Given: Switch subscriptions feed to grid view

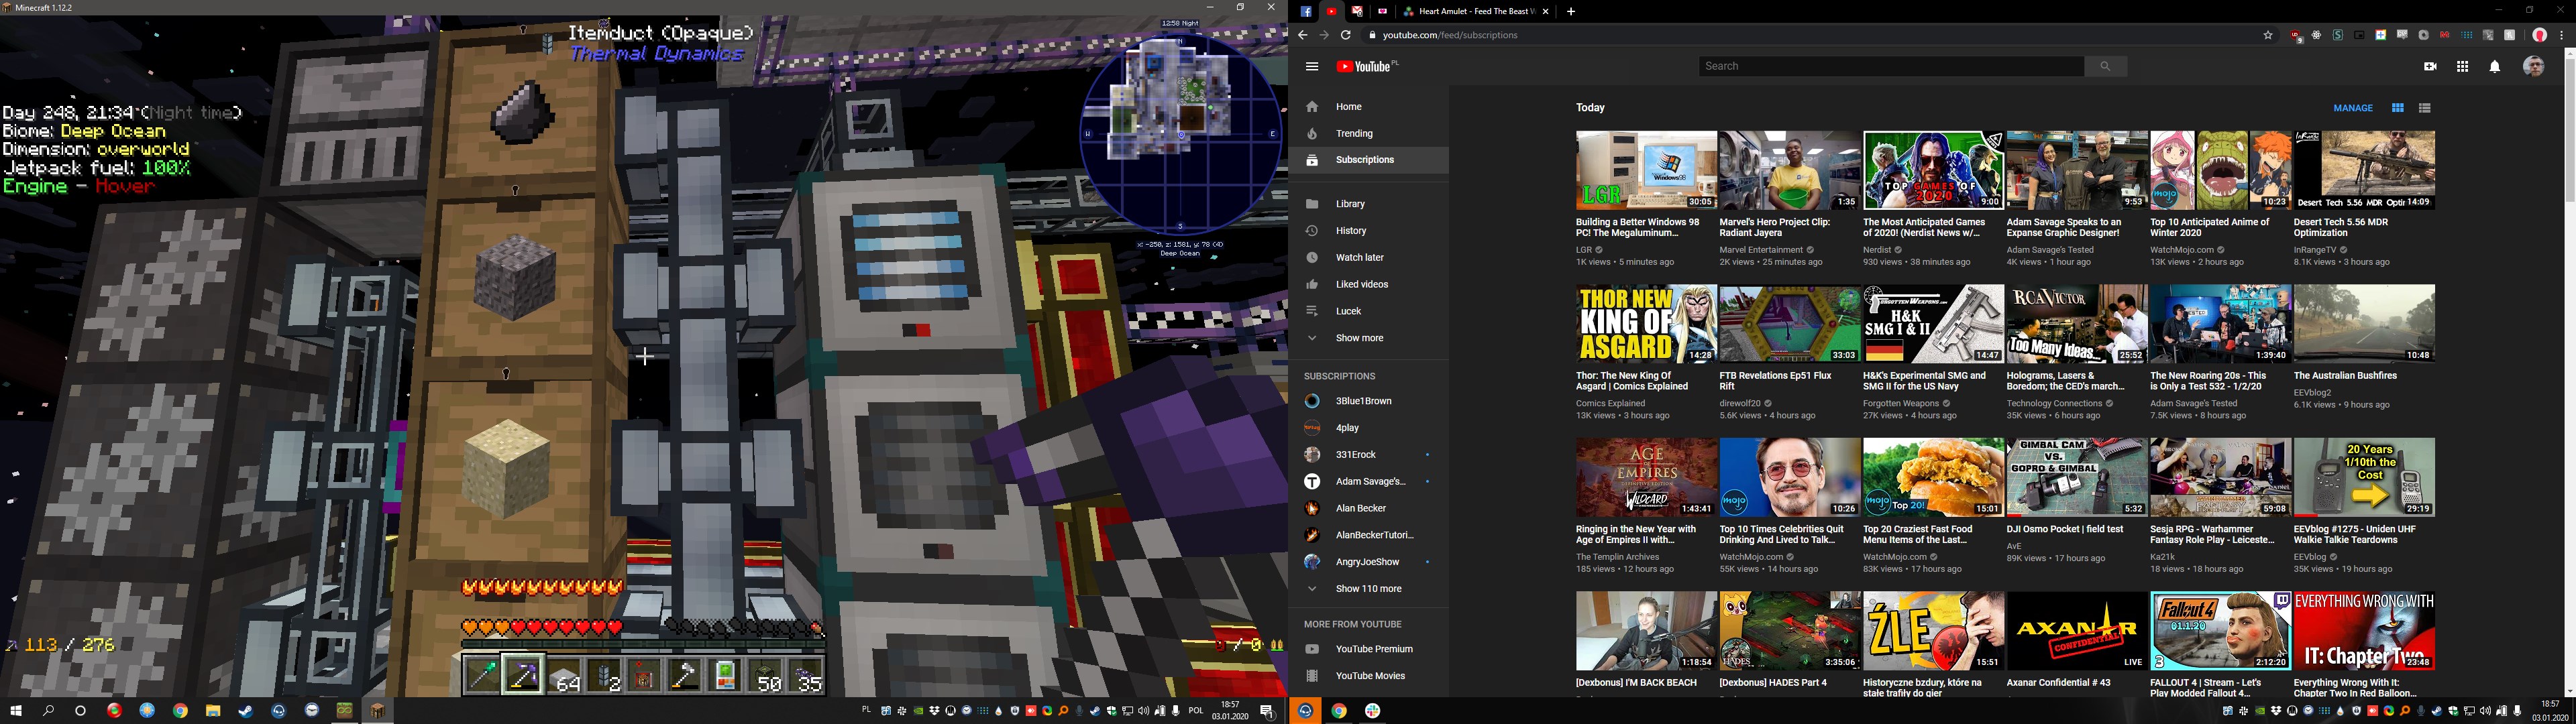Looking at the screenshot, I should (x=2398, y=108).
